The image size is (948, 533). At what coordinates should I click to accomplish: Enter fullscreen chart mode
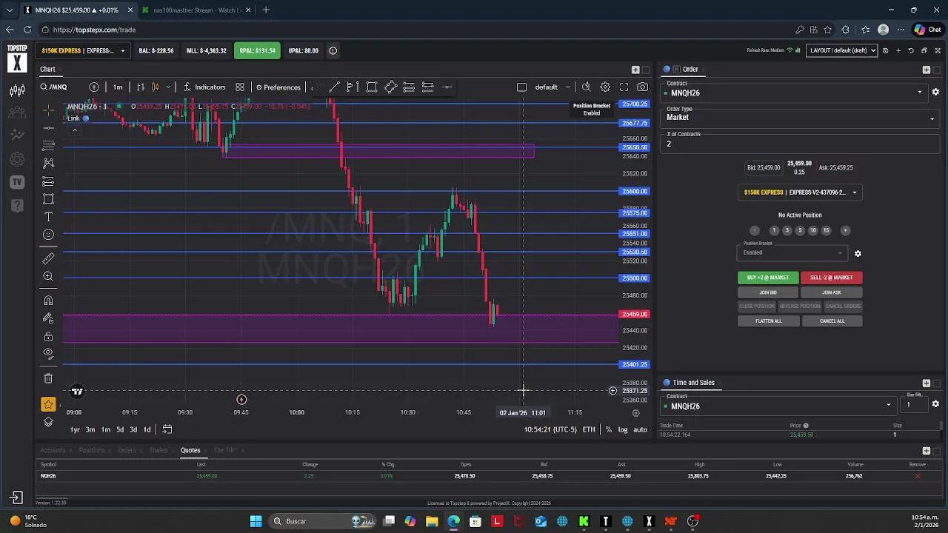coord(624,87)
